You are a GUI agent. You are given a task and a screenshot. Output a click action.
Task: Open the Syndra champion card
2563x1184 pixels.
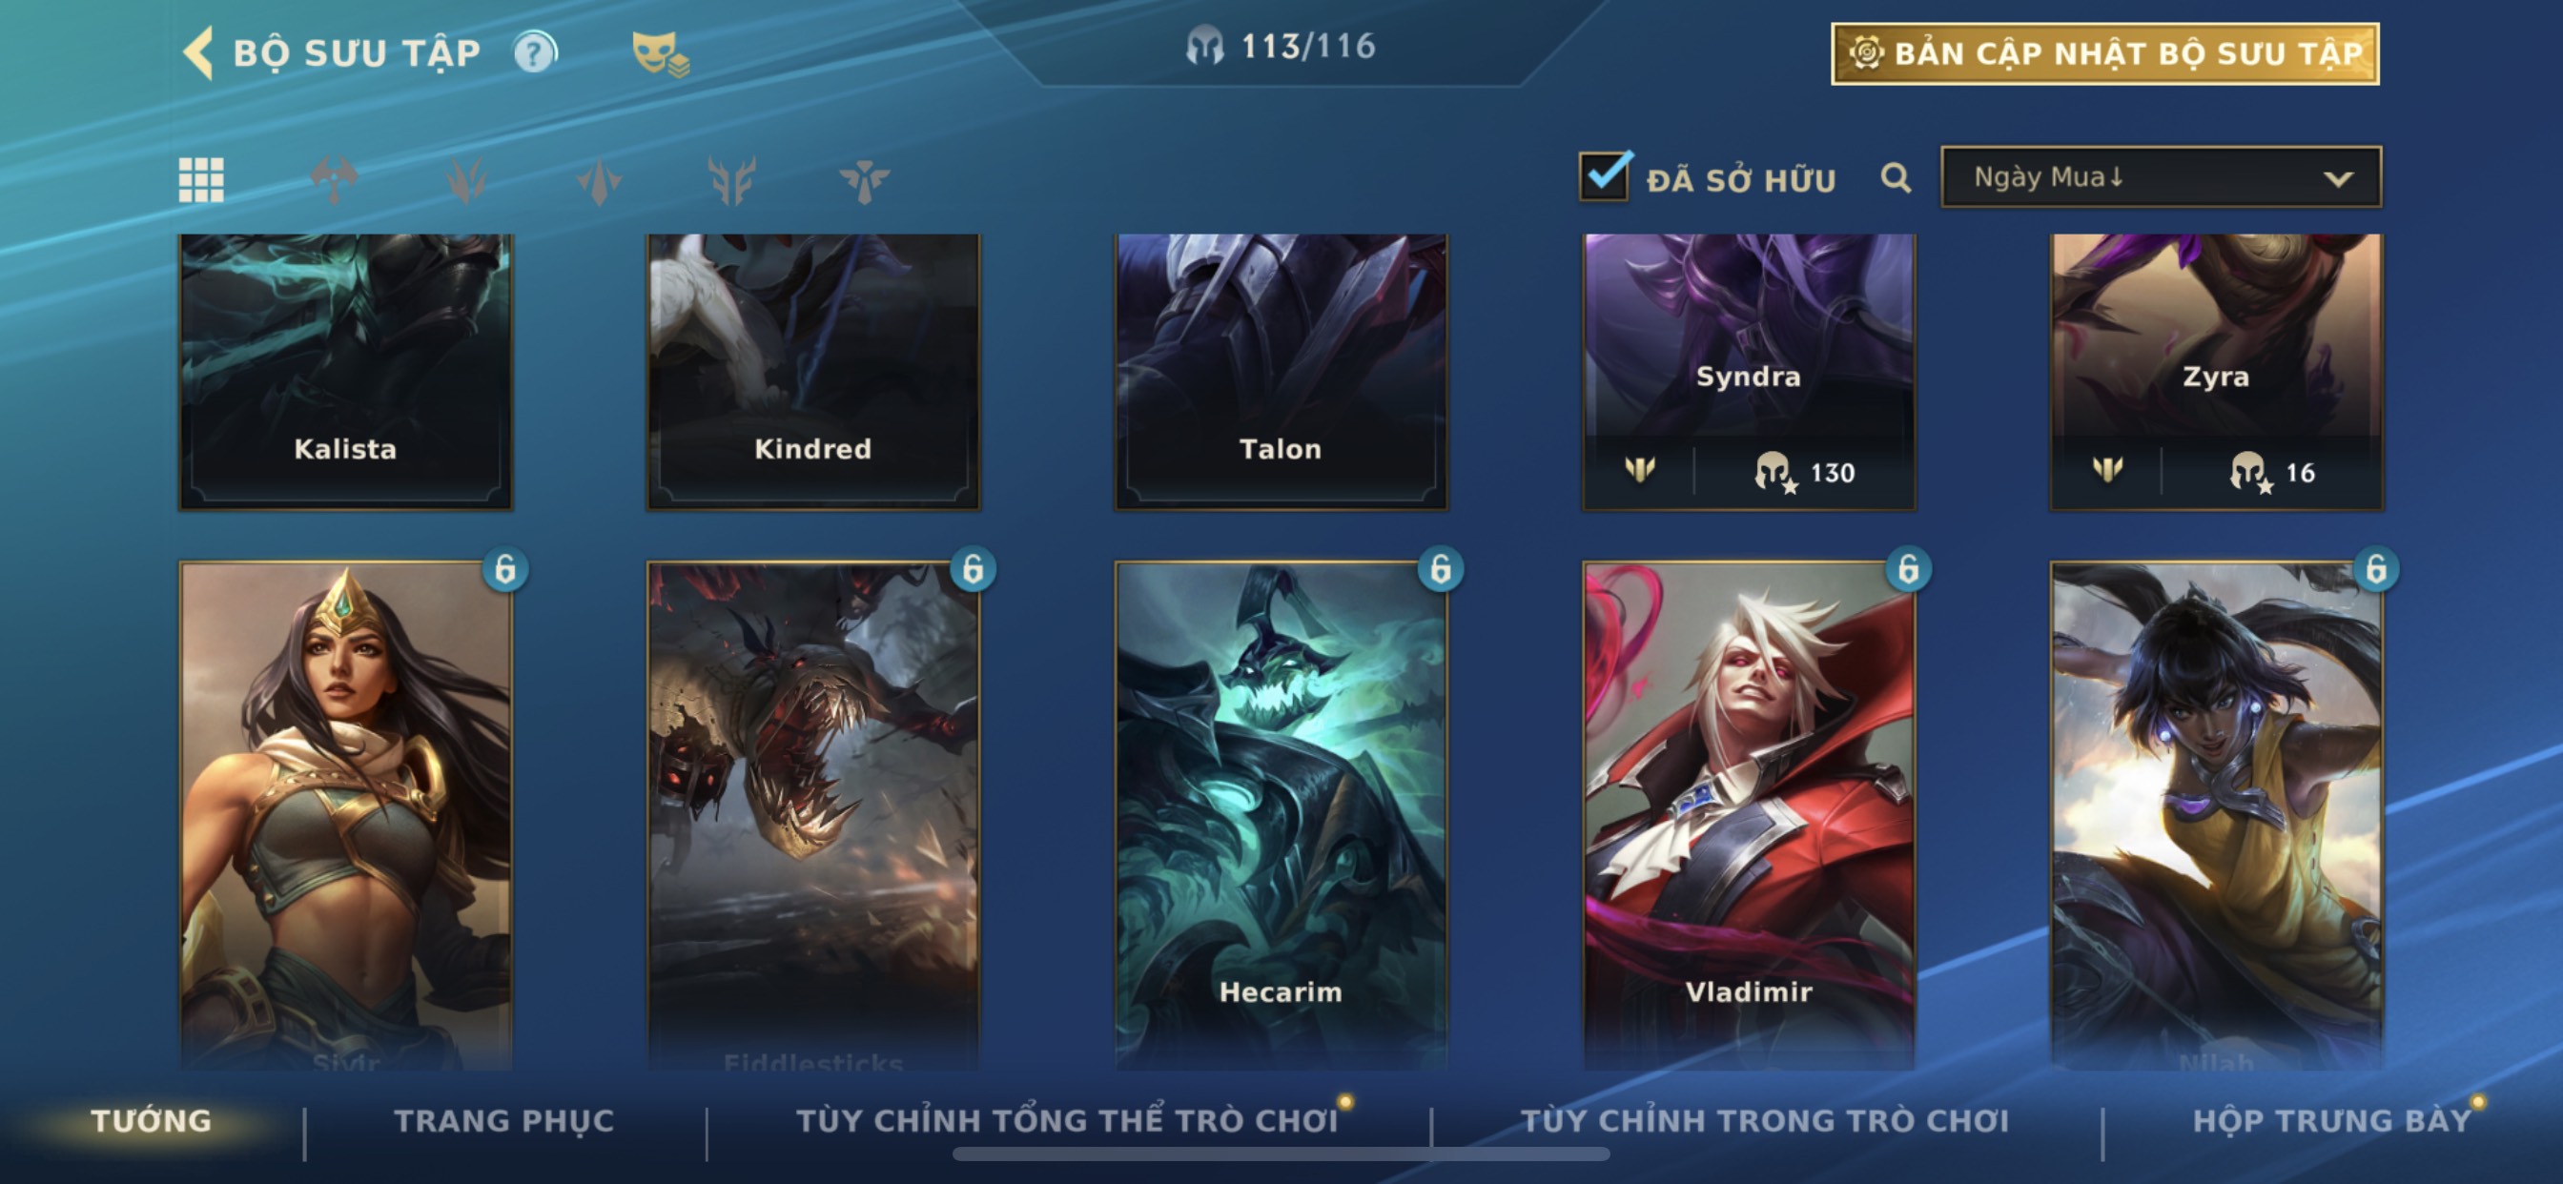point(1748,371)
